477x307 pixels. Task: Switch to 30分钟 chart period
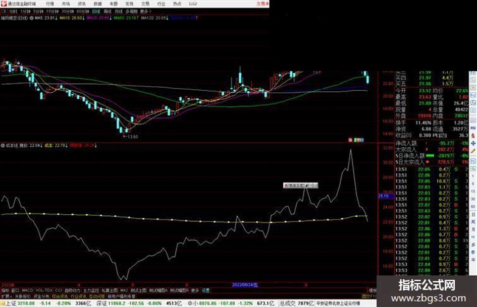(68, 11)
